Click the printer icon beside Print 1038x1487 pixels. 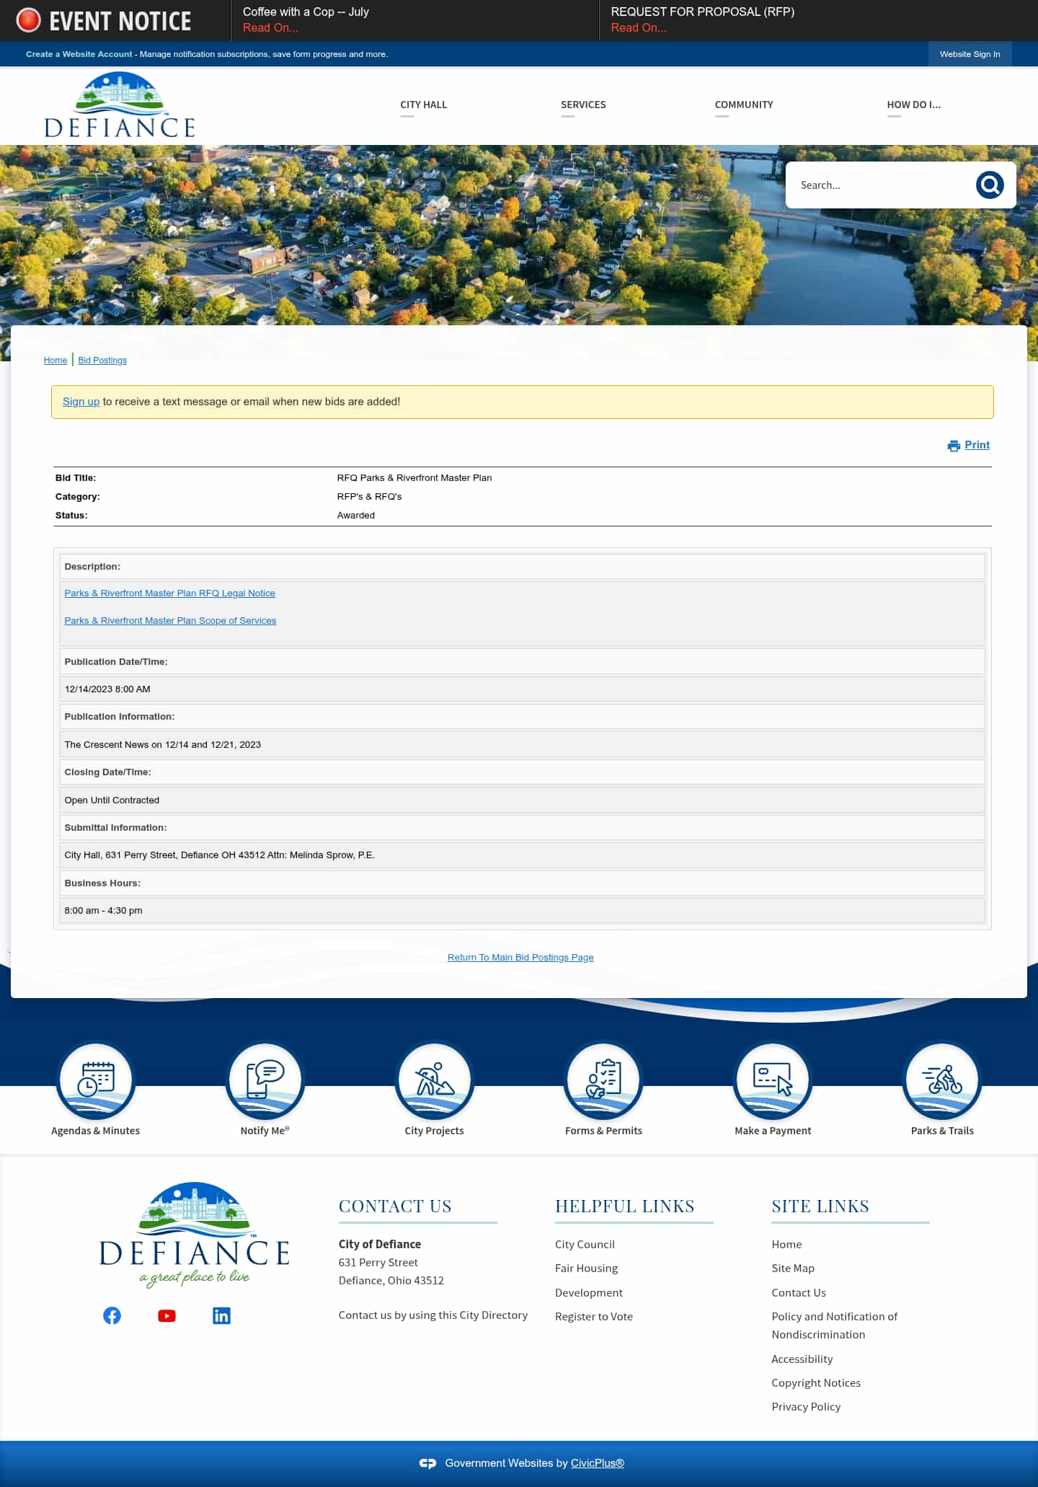[x=954, y=446]
